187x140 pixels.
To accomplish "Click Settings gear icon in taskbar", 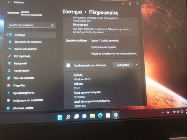I will (116, 115).
